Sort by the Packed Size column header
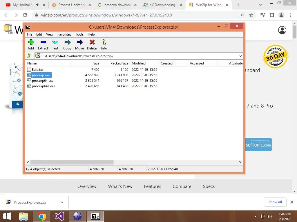 pyautogui.click(x=115, y=63)
